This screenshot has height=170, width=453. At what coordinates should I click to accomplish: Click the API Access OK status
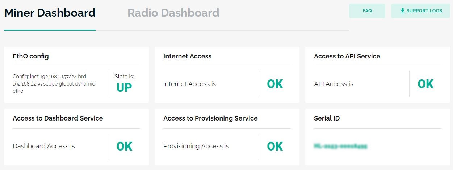pyautogui.click(x=425, y=84)
